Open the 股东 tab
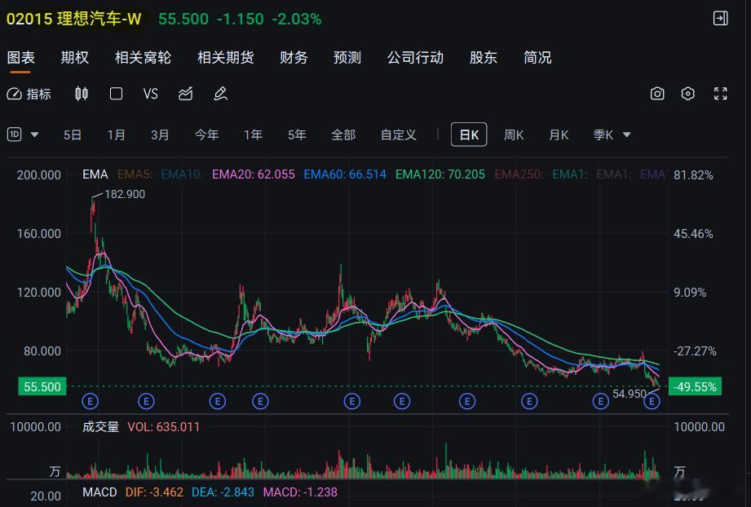751x507 pixels. [484, 57]
